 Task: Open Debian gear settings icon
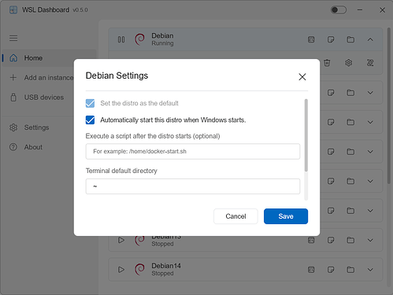349,63
